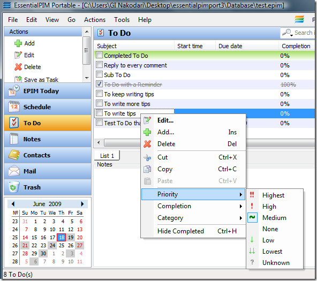Screen dimensions: 317x281
Task: Click the double green arrows Lowest icon
Action: coord(252,251)
